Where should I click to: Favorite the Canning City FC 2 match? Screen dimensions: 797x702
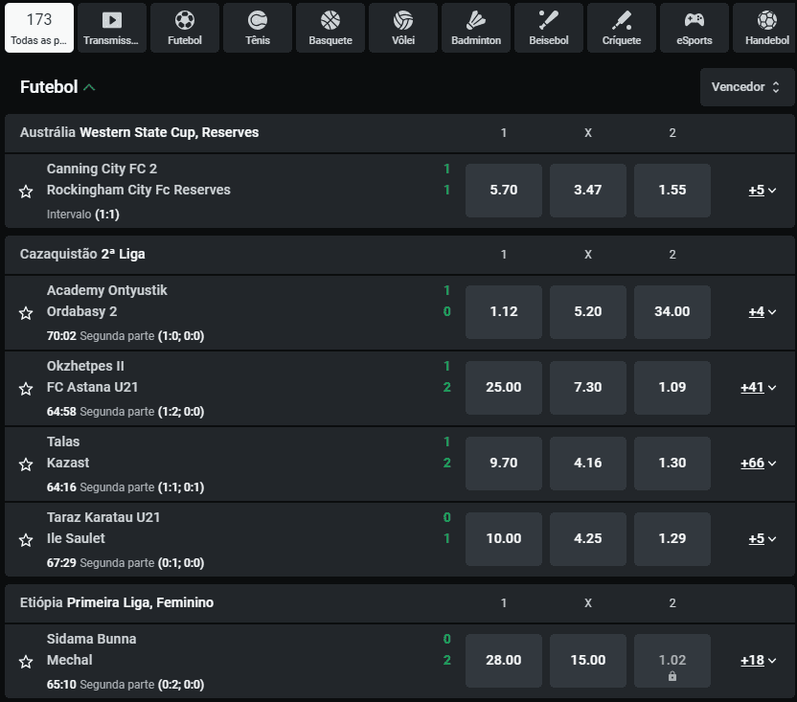(26, 192)
